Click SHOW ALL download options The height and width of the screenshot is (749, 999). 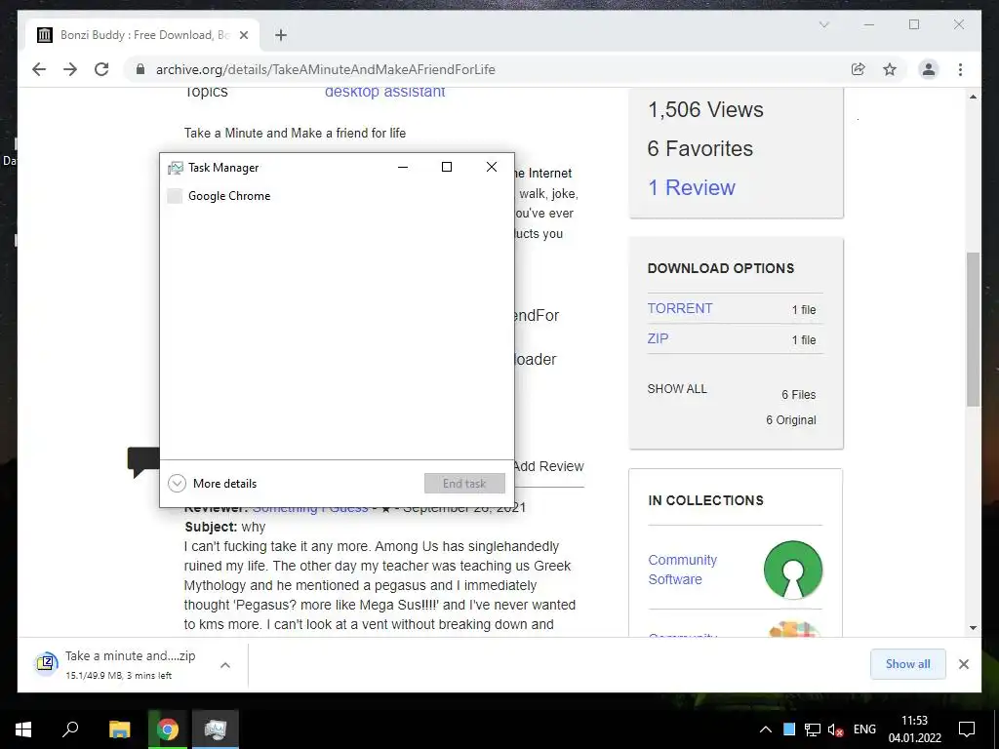677,389
